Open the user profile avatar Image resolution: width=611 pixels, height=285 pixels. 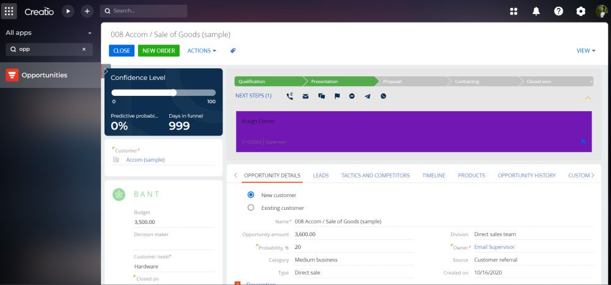pos(602,12)
